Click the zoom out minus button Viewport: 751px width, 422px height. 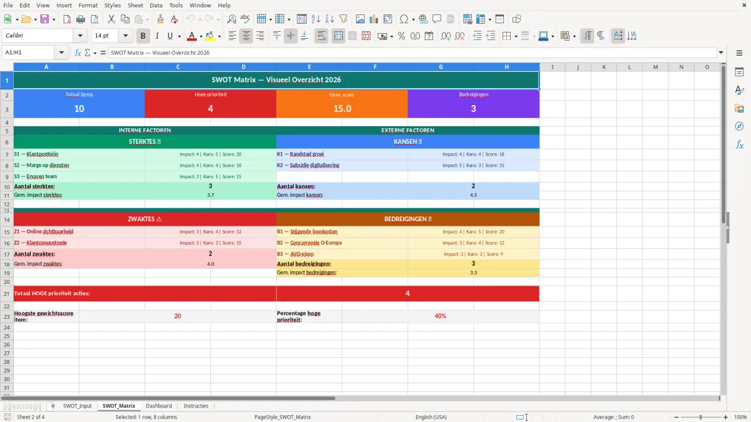point(676,417)
